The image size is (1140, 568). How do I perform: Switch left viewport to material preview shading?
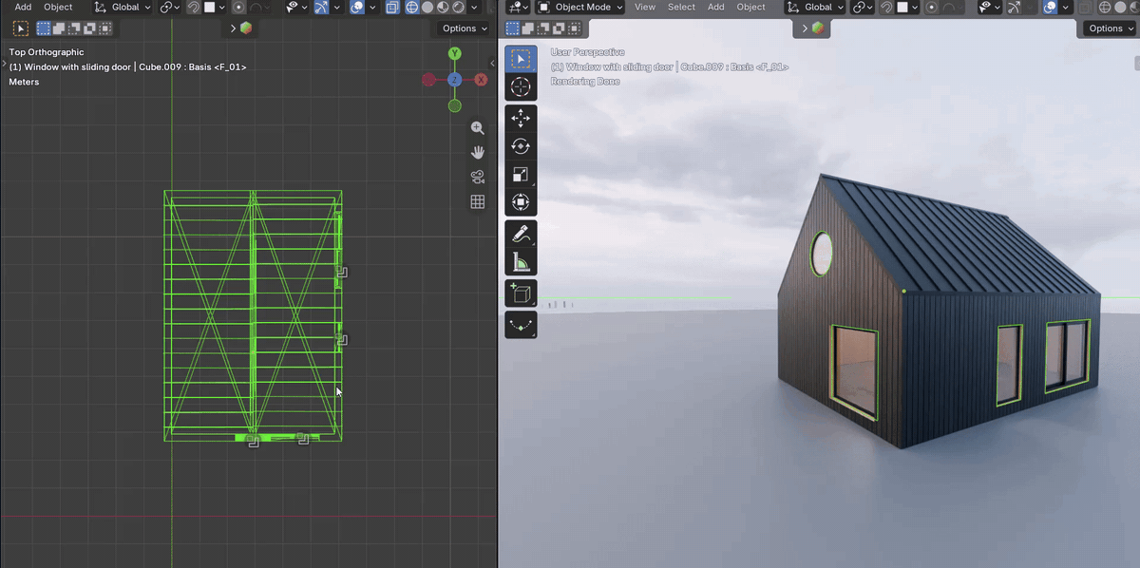click(443, 7)
